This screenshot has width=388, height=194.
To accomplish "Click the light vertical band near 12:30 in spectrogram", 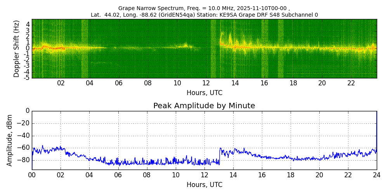I will pos(213,48).
